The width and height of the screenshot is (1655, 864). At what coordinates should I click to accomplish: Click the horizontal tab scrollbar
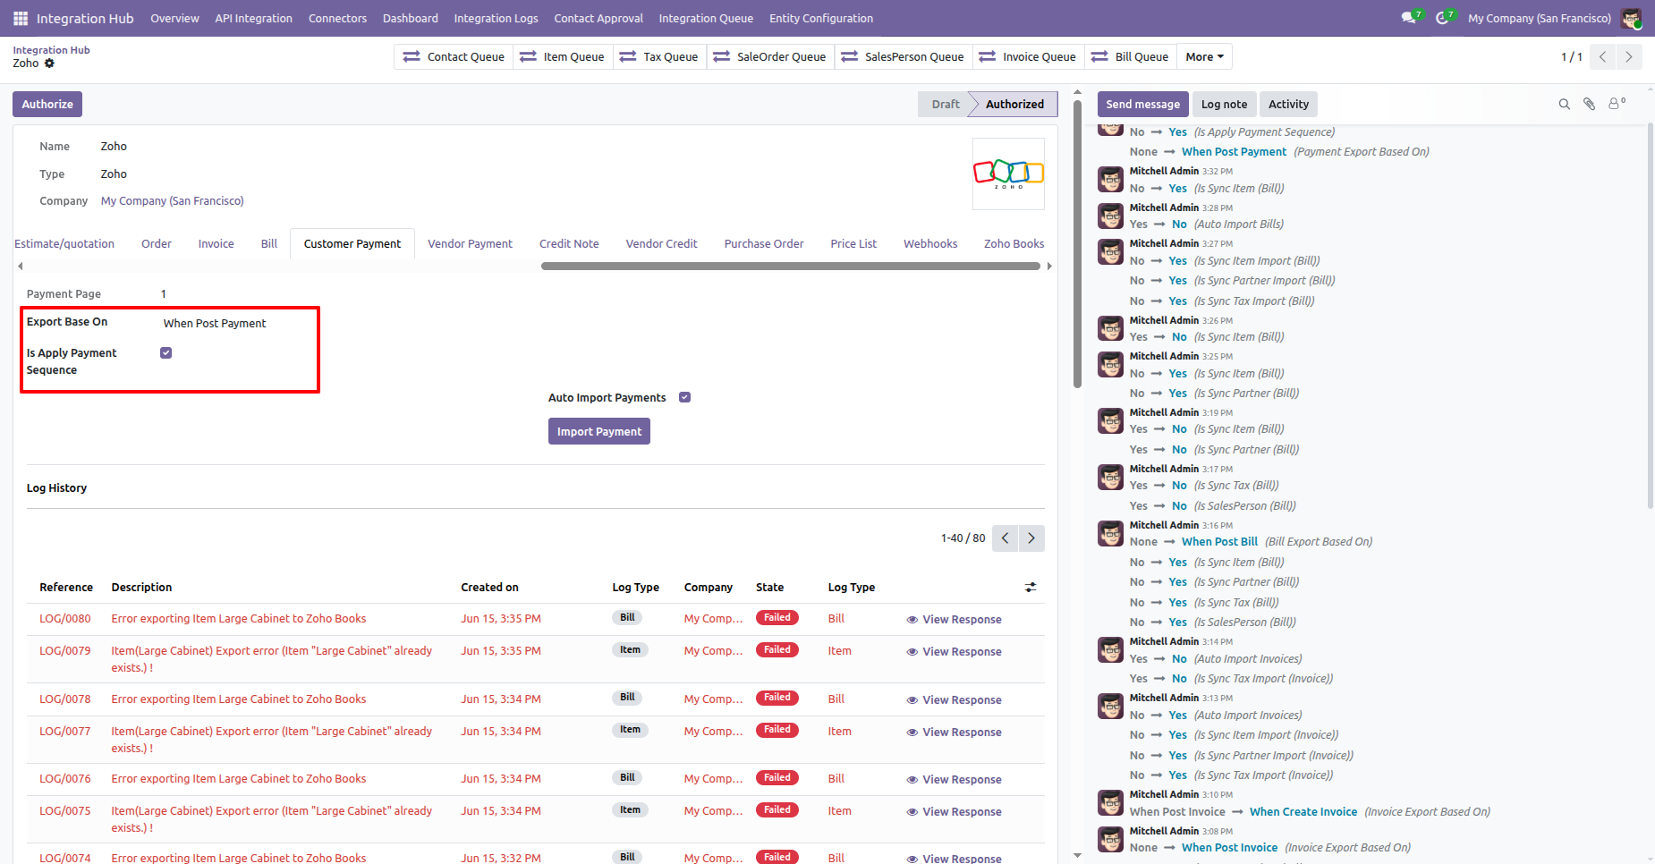791,266
